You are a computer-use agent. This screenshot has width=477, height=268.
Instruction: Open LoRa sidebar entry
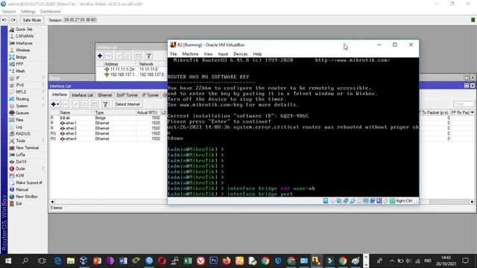point(20,155)
